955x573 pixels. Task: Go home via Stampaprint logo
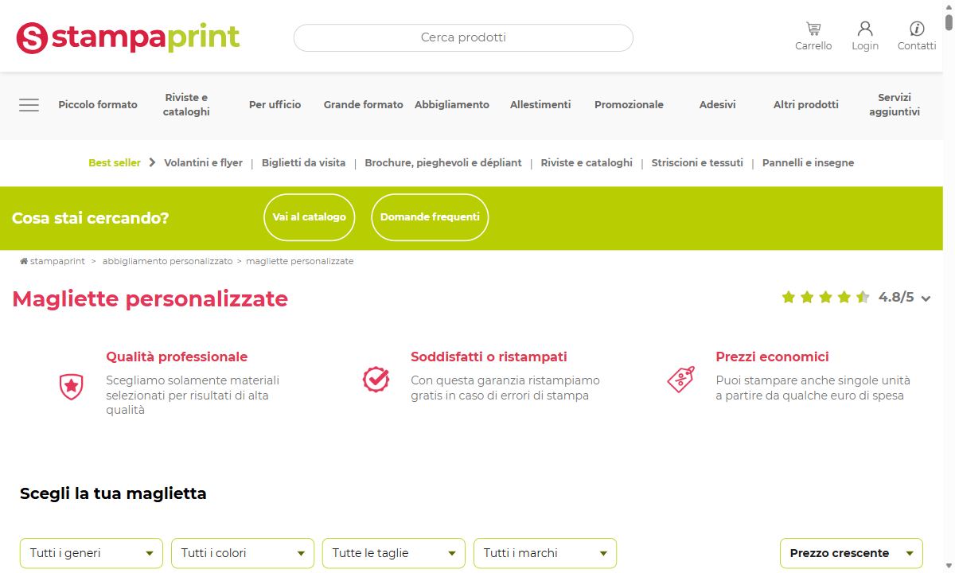pos(128,37)
